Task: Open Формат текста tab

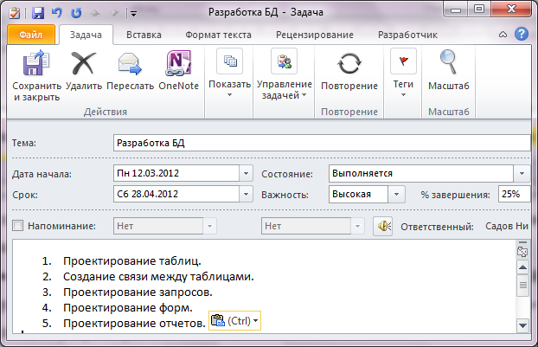Action: [218, 35]
